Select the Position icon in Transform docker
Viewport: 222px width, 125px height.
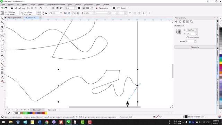tap(176, 22)
